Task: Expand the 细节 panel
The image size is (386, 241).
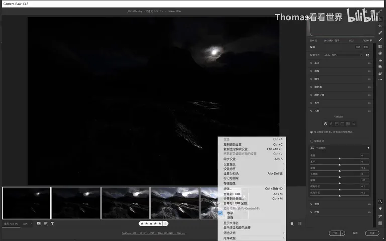Action: tap(311, 79)
